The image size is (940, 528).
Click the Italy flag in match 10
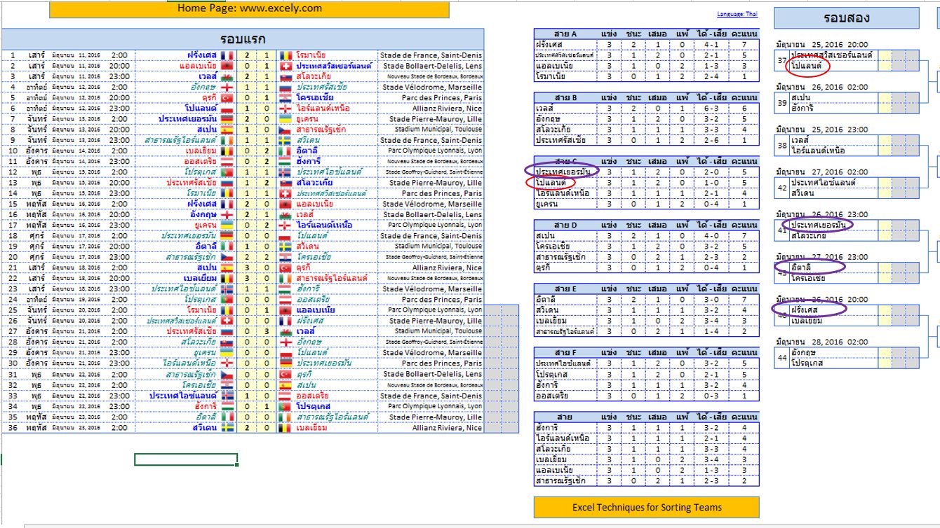(286, 151)
